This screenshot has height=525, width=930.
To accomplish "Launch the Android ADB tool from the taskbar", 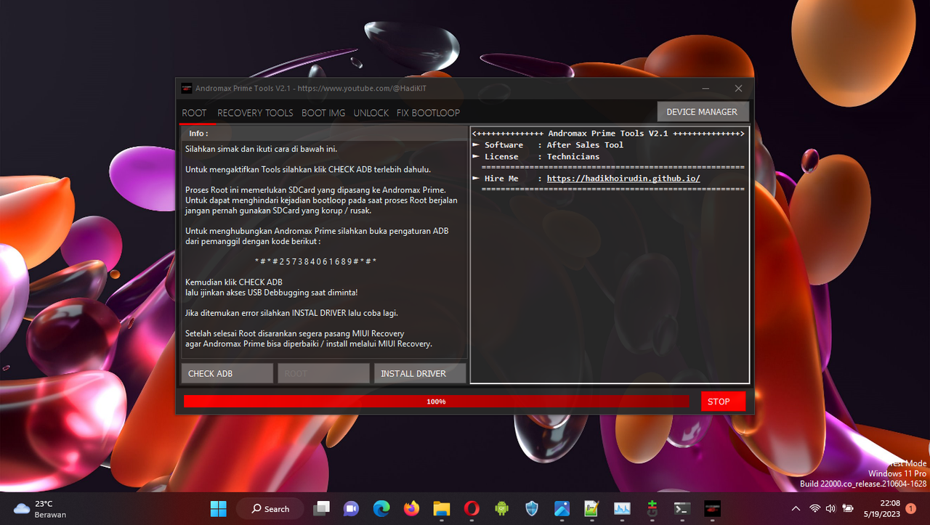I will [501, 508].
